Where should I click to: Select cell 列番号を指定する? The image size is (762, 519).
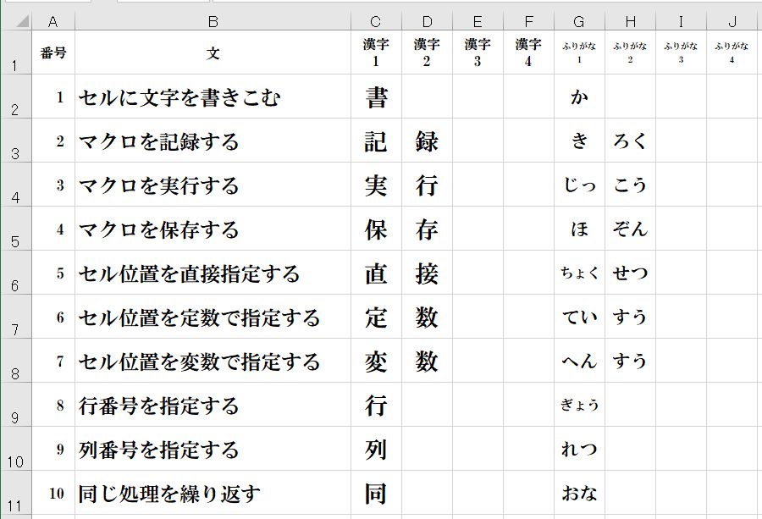213,449
